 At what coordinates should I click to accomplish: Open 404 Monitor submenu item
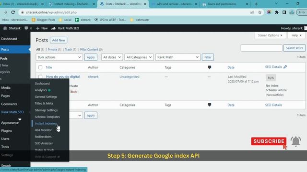coord(43,130)
